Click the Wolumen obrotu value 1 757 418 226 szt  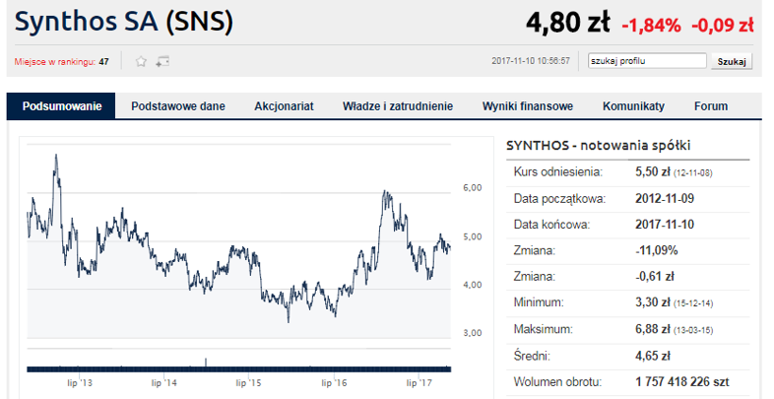point(682,381)
